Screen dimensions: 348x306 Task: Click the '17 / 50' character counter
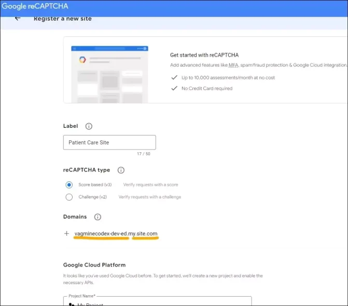point(144,154)
